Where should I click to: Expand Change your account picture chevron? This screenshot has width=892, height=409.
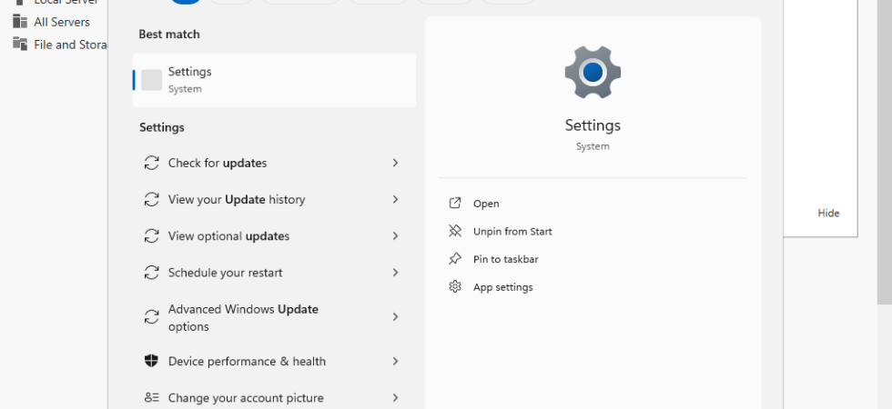tap(395, 398)
